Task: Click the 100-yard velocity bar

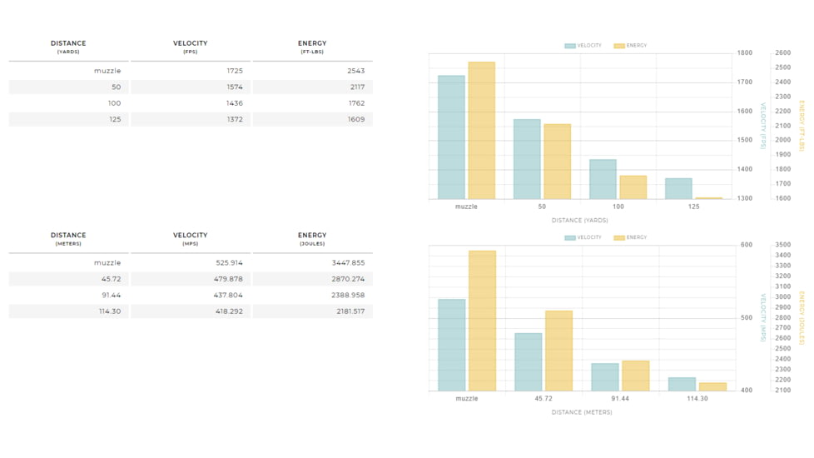Action: tap(603, 179)
